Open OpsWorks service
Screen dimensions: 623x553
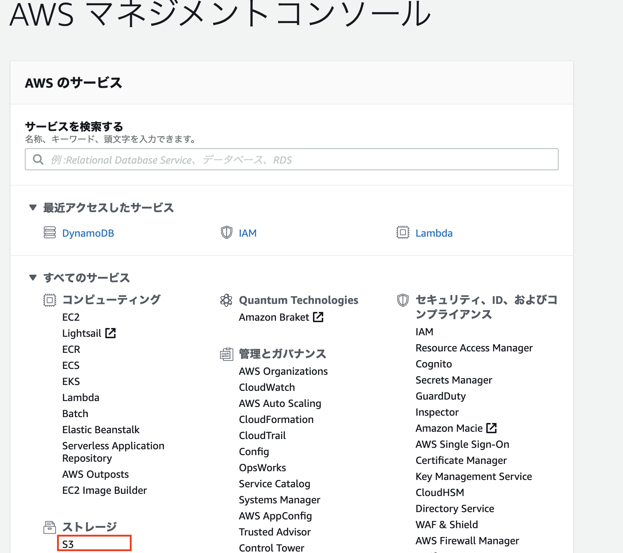tap(263, 468)
